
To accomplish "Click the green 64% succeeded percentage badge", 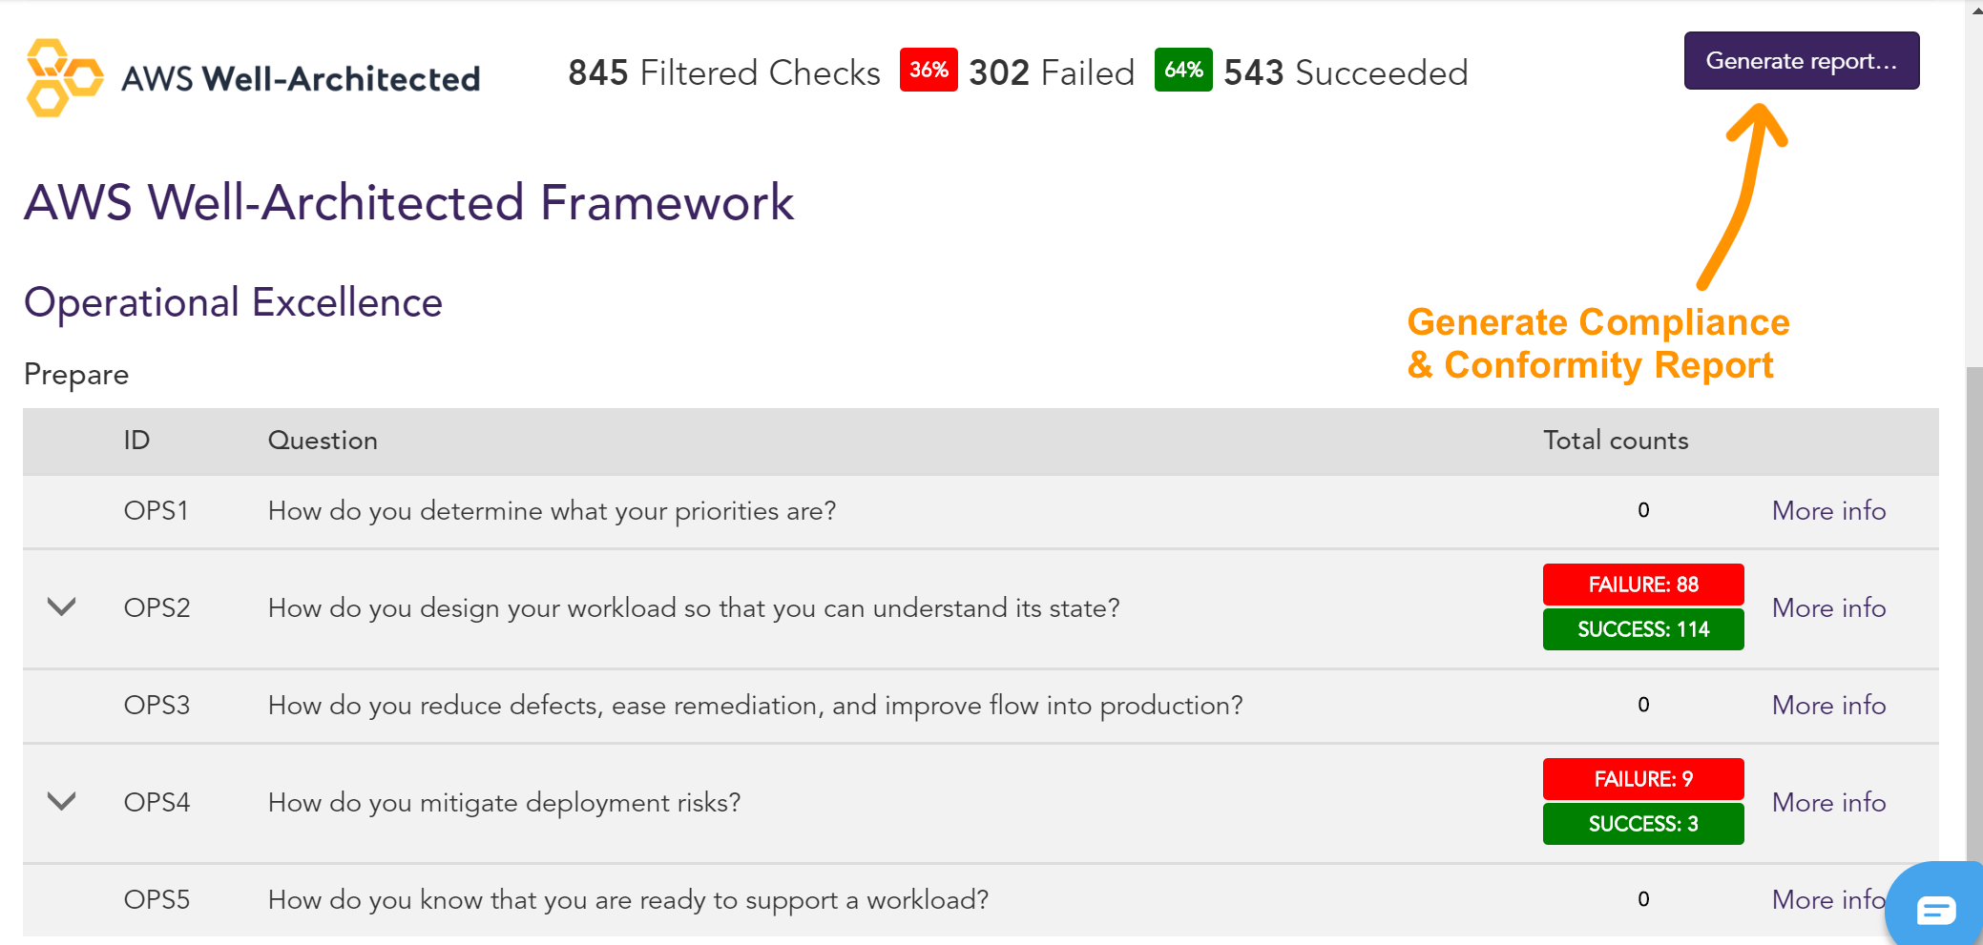I will [1182, 71].
